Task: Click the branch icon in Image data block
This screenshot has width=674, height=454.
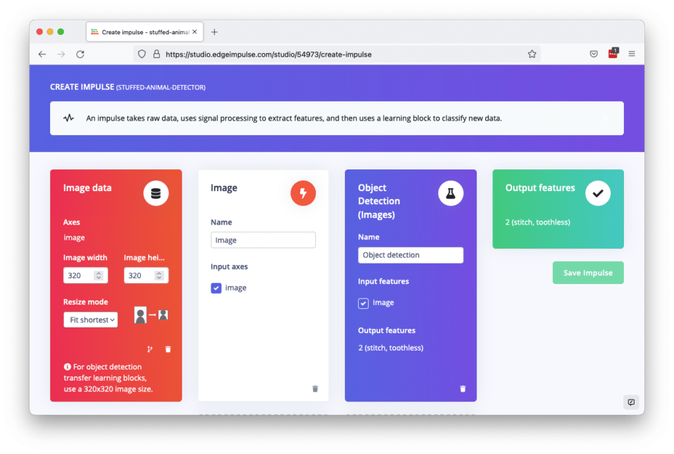Action: point(149,349)
